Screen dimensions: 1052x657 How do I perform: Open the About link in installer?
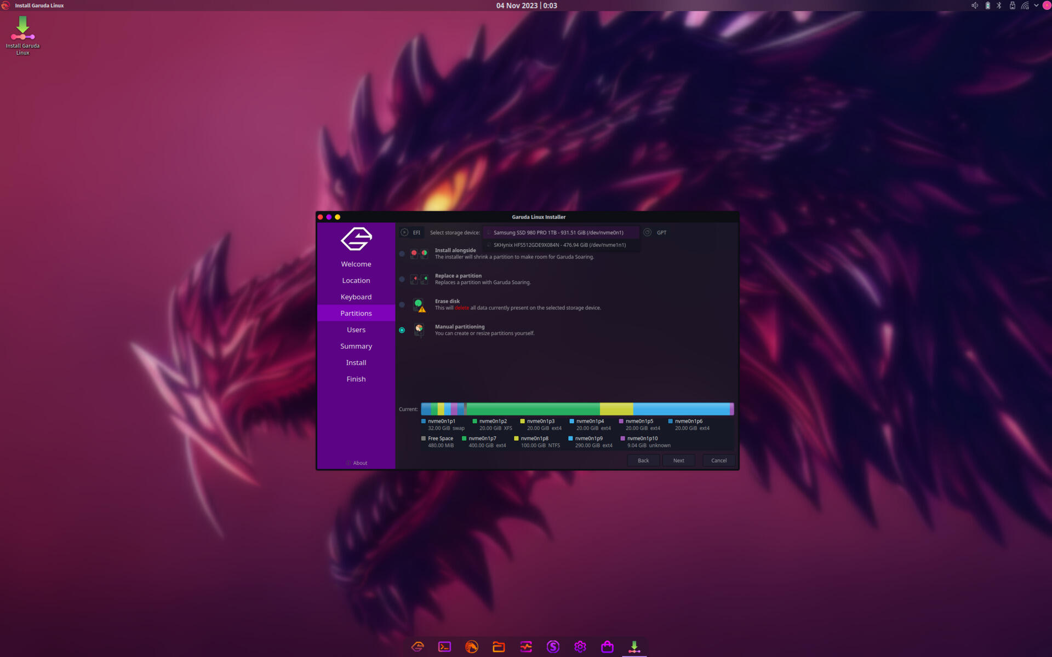[x=357, y=463]
